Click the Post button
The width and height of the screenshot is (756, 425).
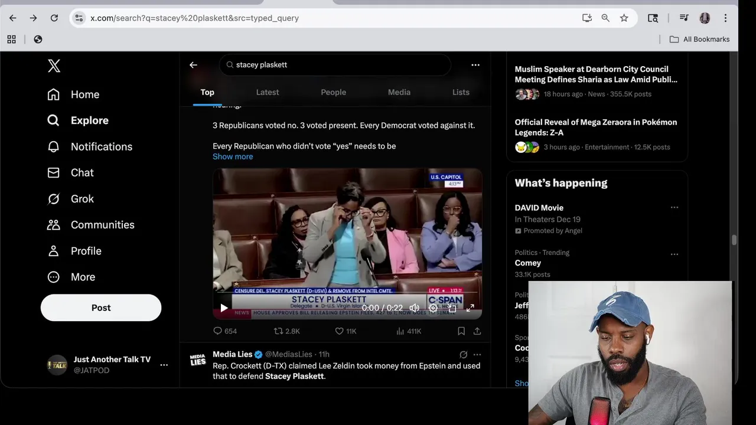click(101, 308)
